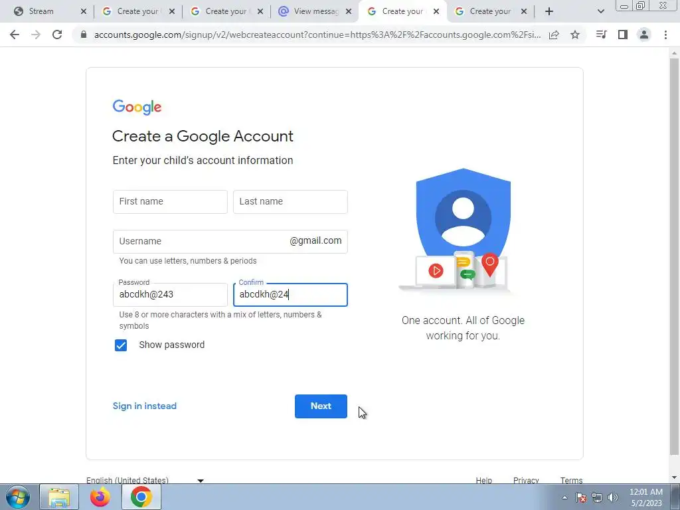Click the padlock site info icon

(x=84, y=35)
